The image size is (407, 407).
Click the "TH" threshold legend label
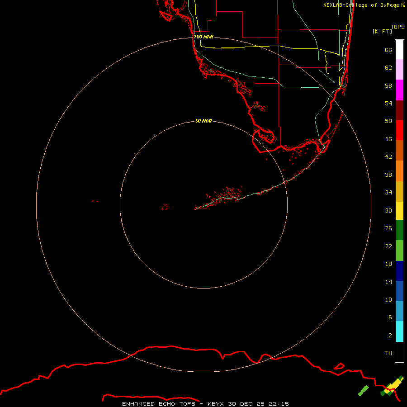tap(388, 353)
